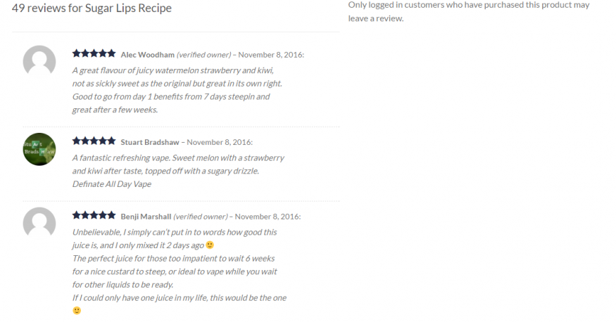Click the smiley emoji ending Benji's review
Viewport: 616px width, 322px height.
tap(77, 310)
